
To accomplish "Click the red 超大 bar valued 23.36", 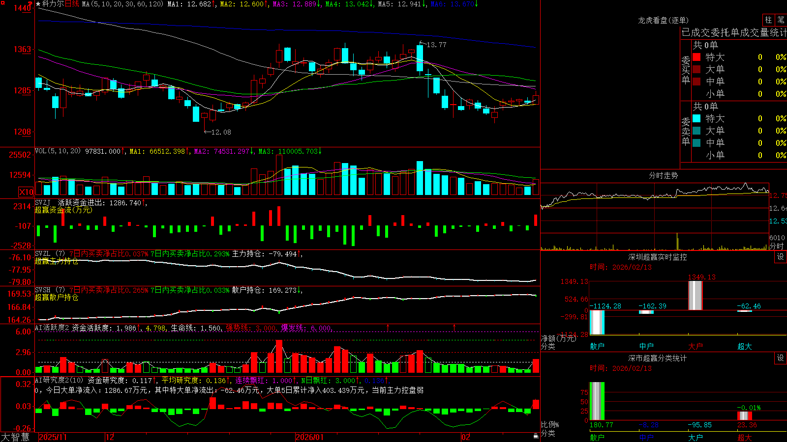I will 744,416.
